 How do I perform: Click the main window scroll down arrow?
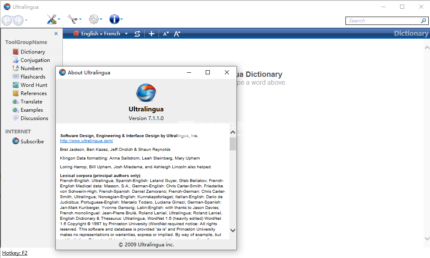[x=427, y=238]
